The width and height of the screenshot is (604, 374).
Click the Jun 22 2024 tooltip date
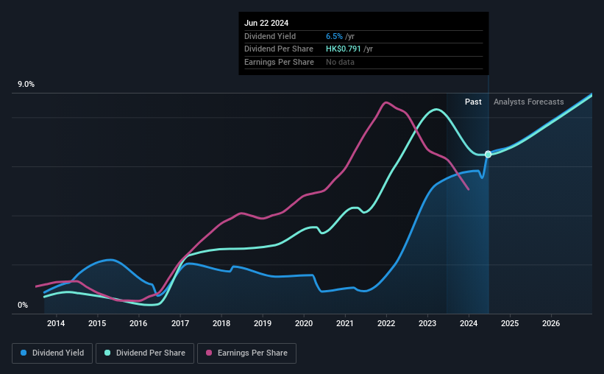(x=266, y=23)
